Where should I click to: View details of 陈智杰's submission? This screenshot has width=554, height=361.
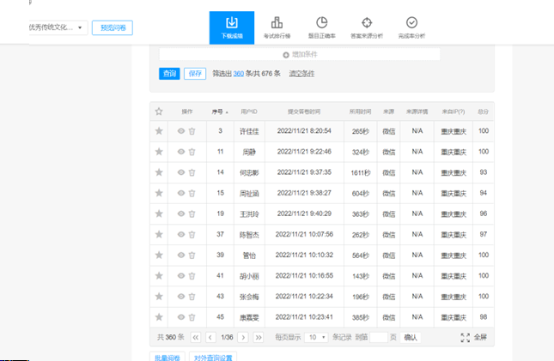tap(180, 234)
